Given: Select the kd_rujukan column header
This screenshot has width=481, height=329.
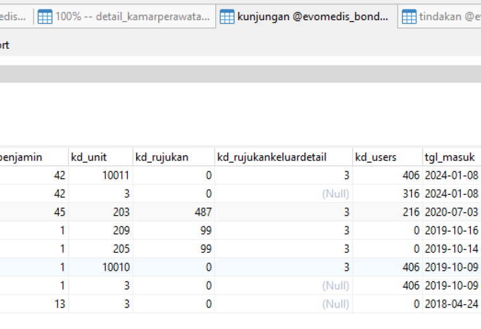Looking at the screenshot, I should coord(173,157).
